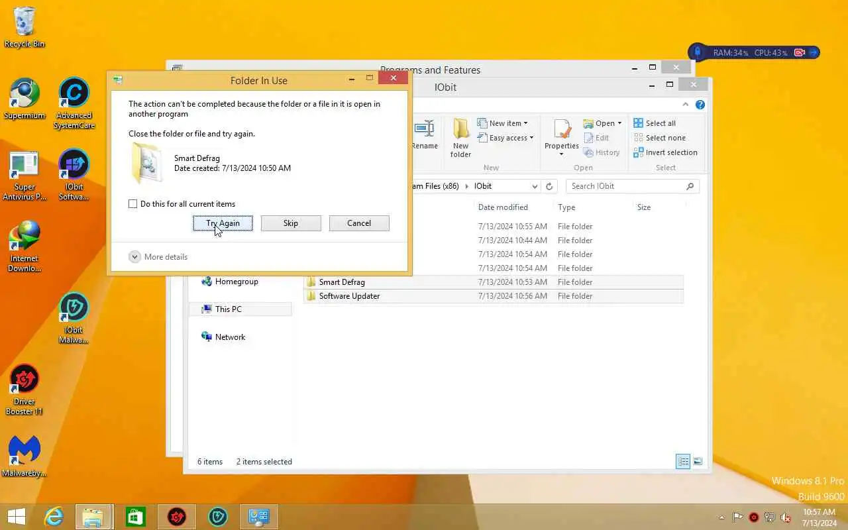The height and width of the screenshot is (530, 848).
Task: Open Super Antivirus desktop shortcut
Action: 25,176
